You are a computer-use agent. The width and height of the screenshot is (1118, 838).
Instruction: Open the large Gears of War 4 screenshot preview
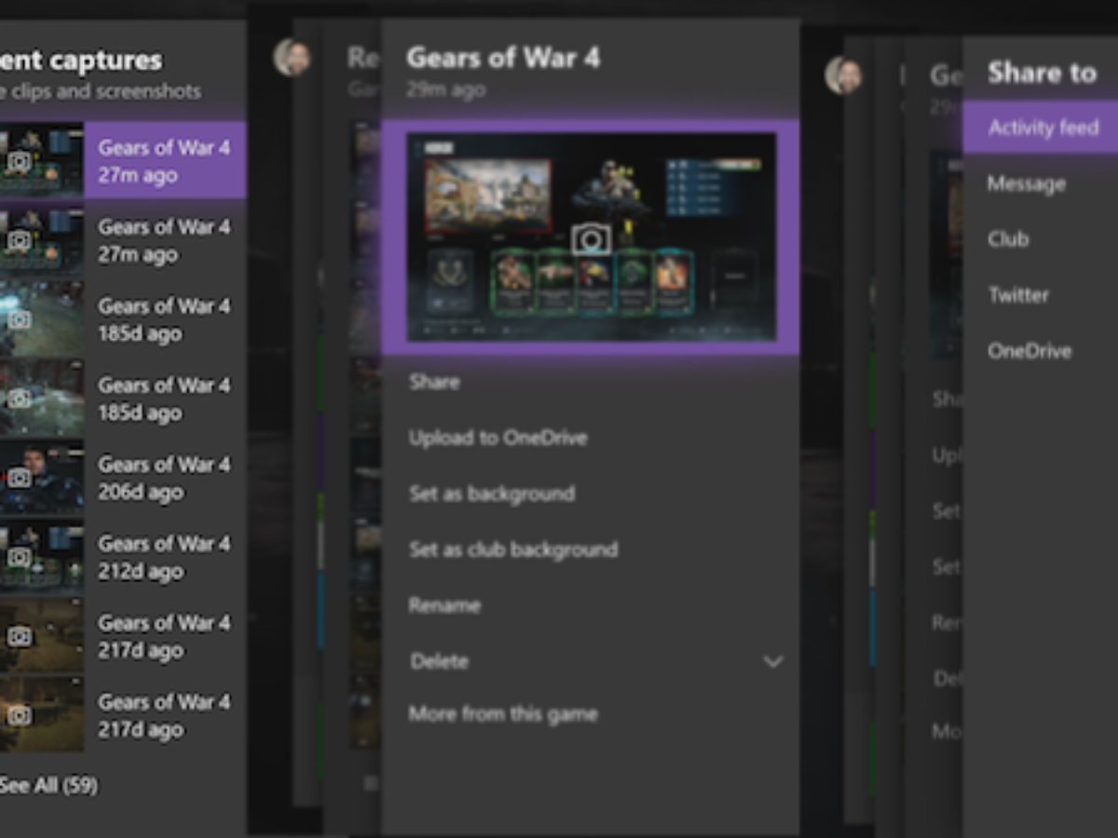592,237
